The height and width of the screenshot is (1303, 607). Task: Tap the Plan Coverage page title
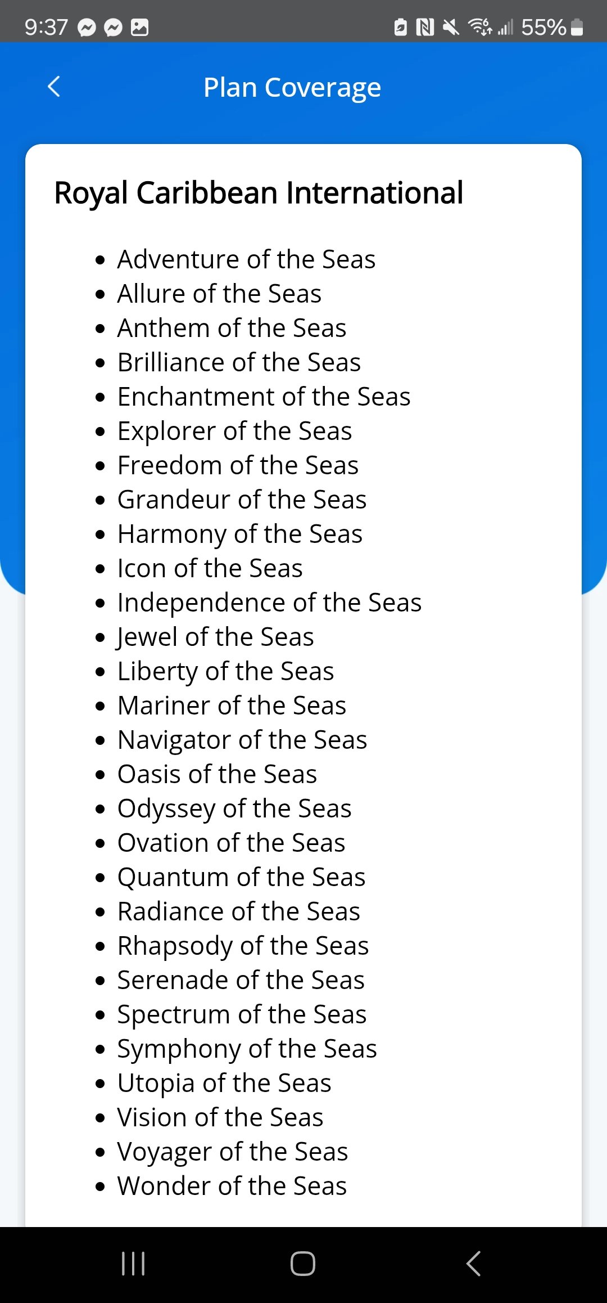click(x=292, y=87)
